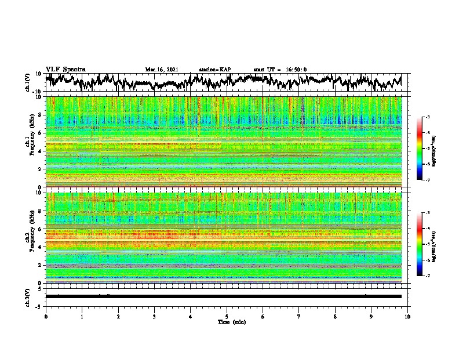459x355 pixels.
Task: Click the "VLF Spectra" title text
Action: pyautogui.click(x=65, y=70)
